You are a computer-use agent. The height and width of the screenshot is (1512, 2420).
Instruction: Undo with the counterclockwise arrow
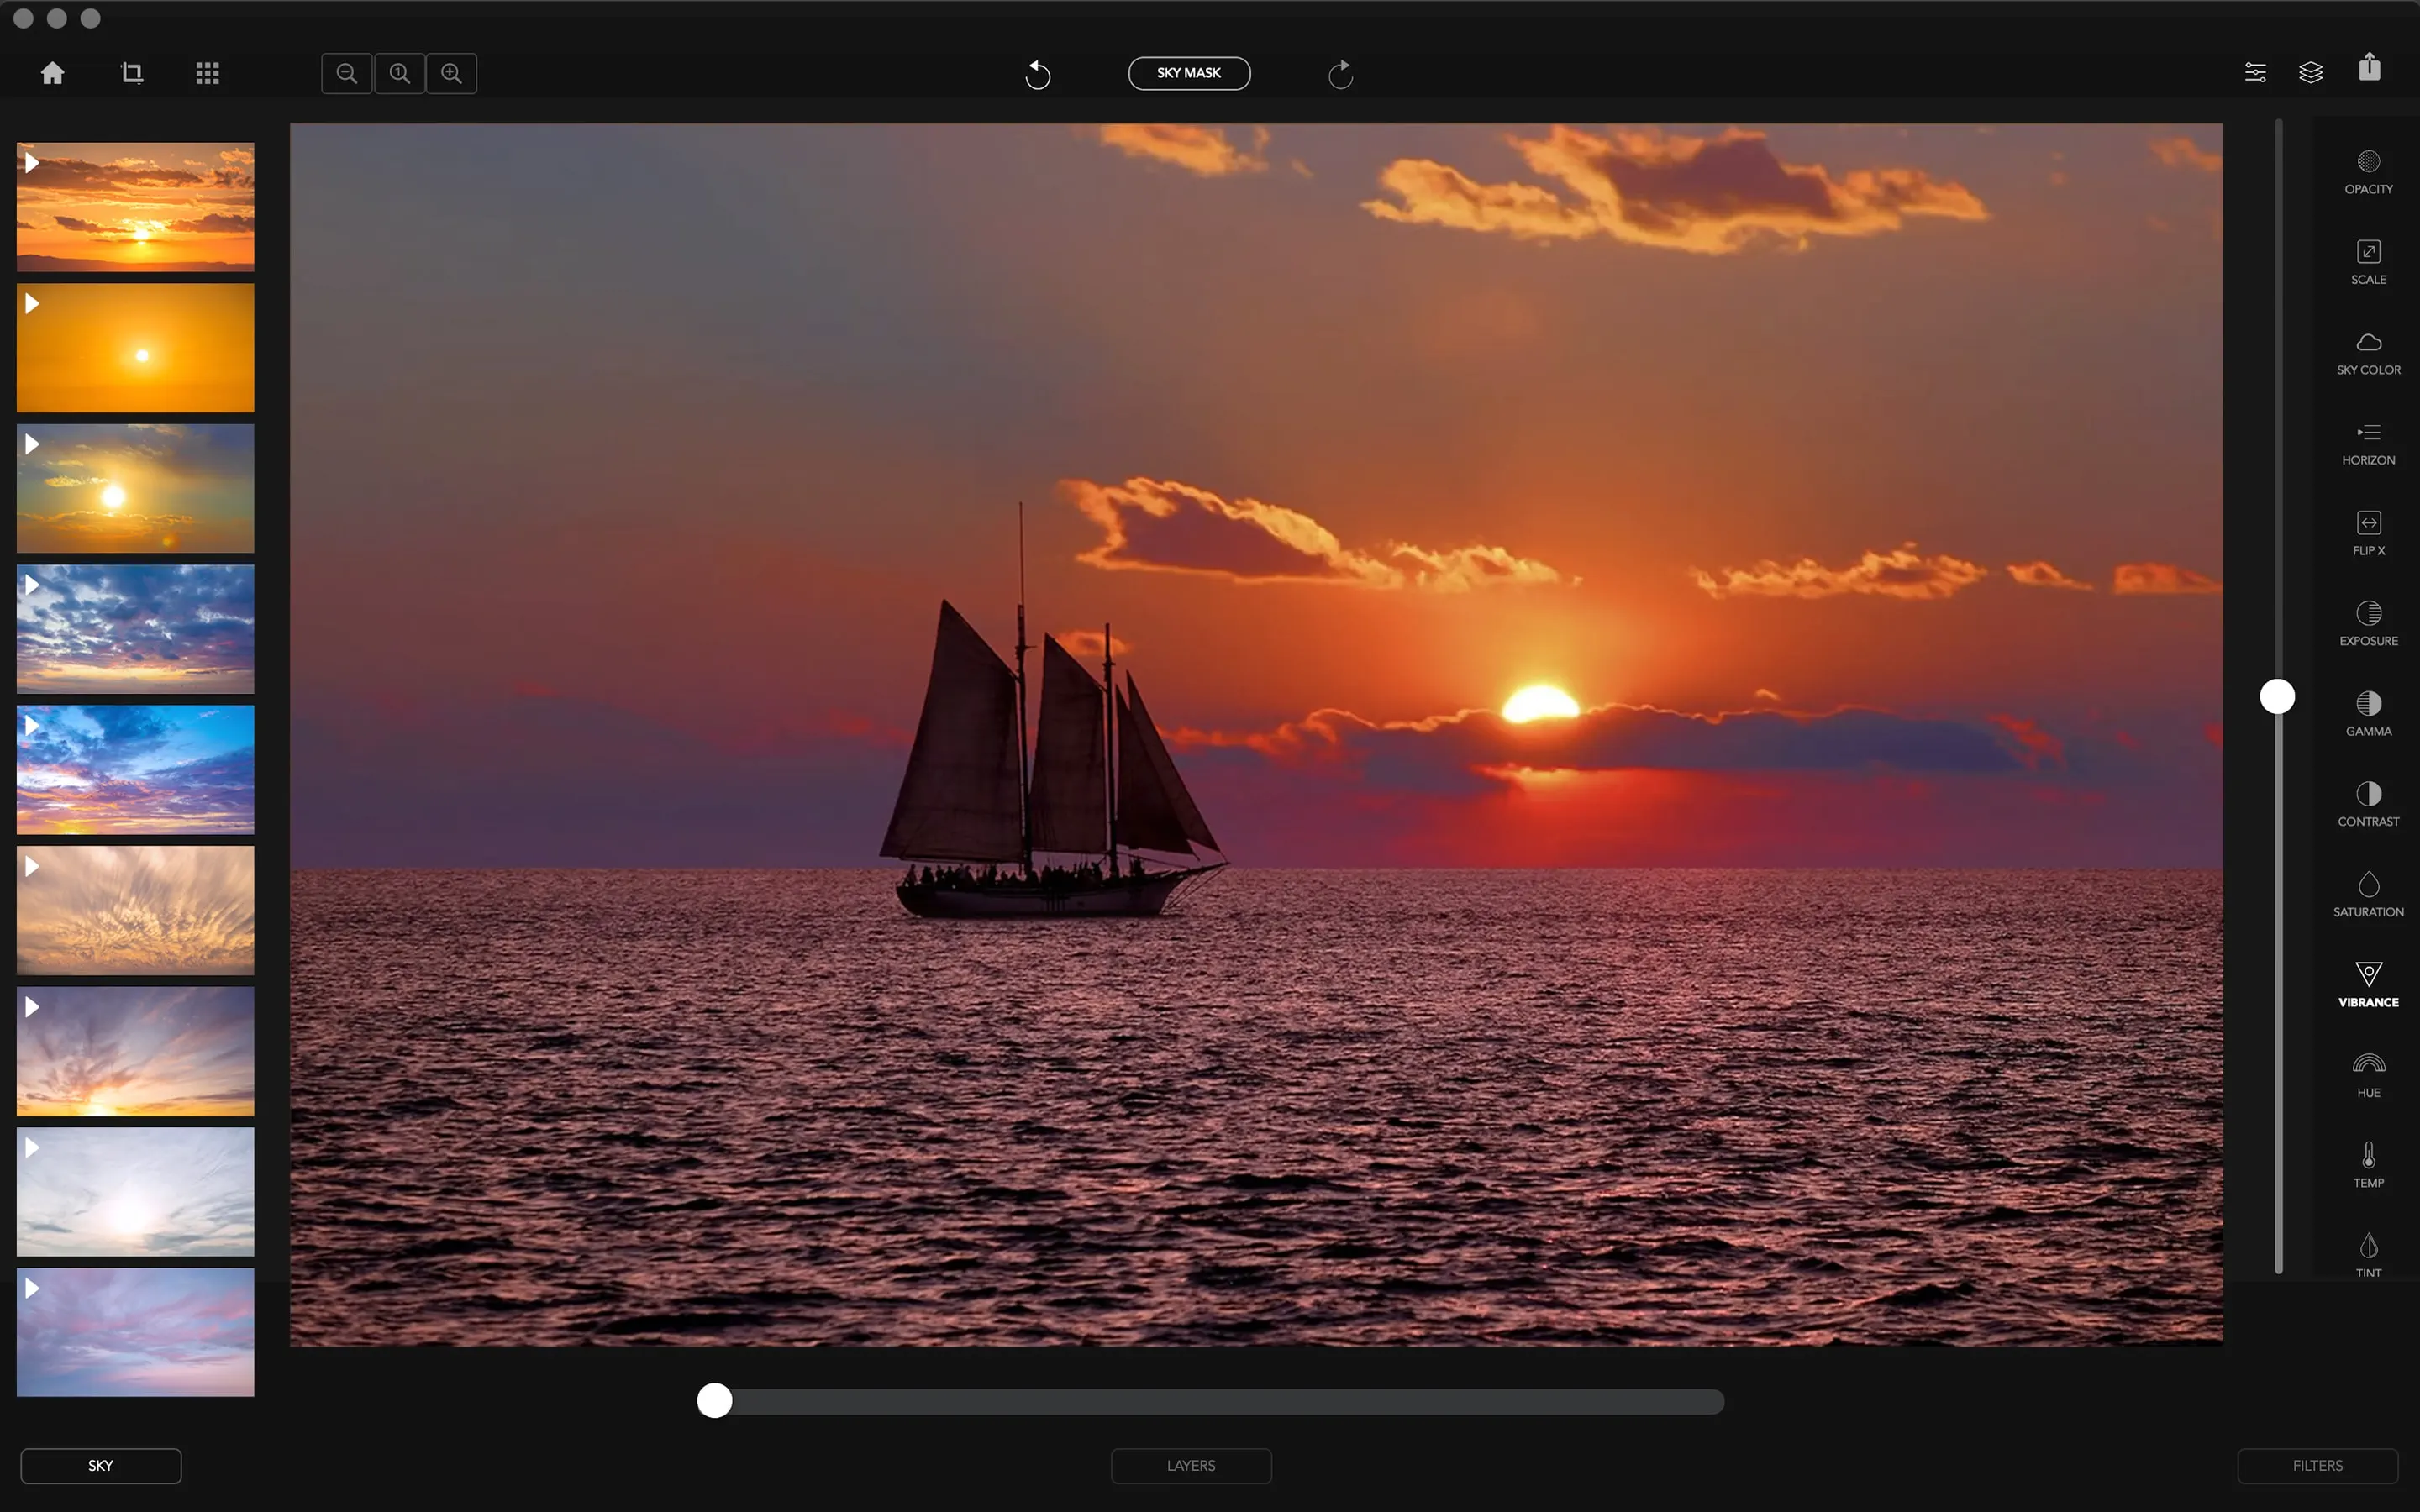(1038, 74)
